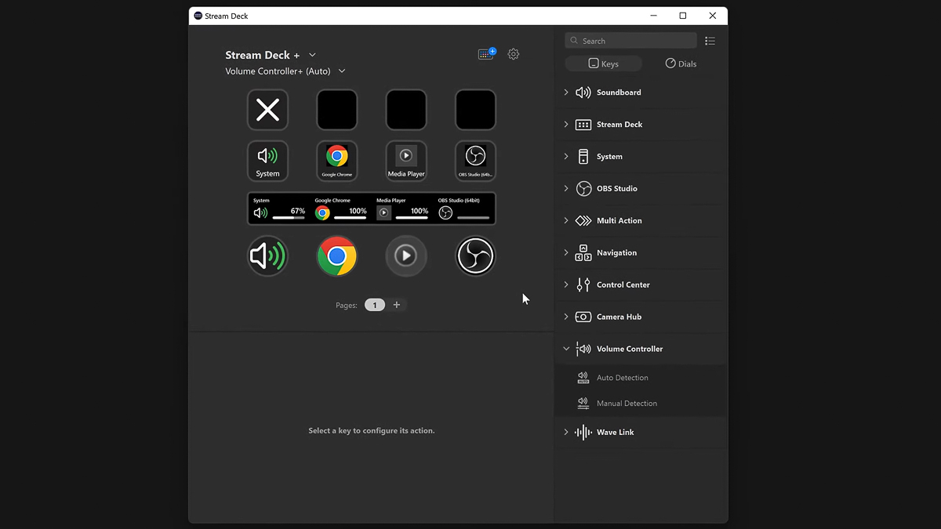
Task: Click the System volume slider on touch strip
Action: (289, 218)
